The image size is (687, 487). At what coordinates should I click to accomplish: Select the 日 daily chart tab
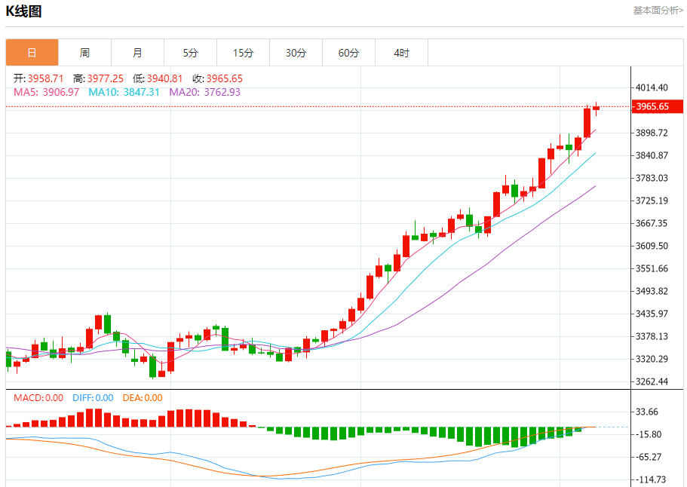pyautogui.click(x=32, y=53)
